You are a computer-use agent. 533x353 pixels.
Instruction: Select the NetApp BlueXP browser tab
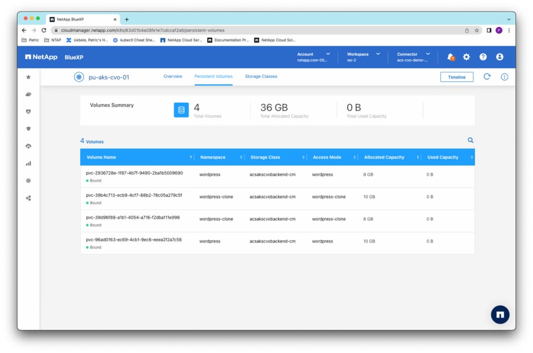click(x=81, y=19)
